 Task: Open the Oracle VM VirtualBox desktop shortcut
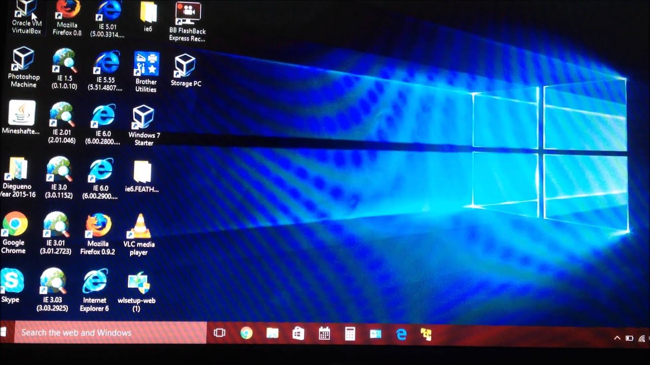point(26,17)
